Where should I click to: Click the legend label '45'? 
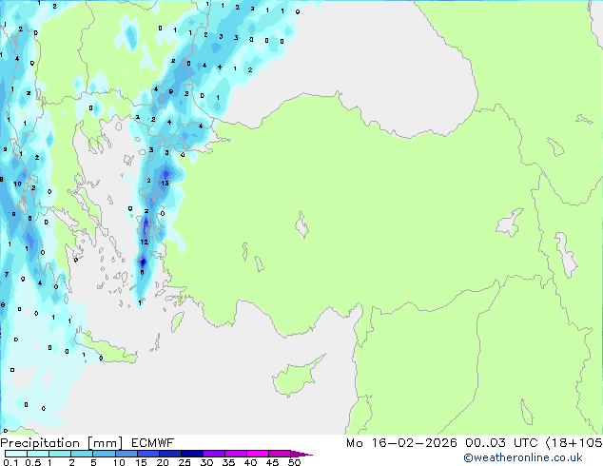pos(272,462)
